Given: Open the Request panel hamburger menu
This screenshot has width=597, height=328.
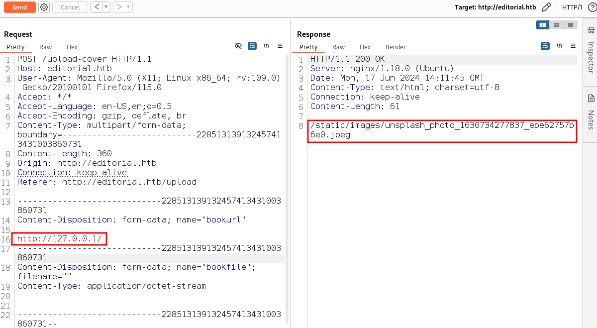Looking at the screenshot, I should [280, 46].
